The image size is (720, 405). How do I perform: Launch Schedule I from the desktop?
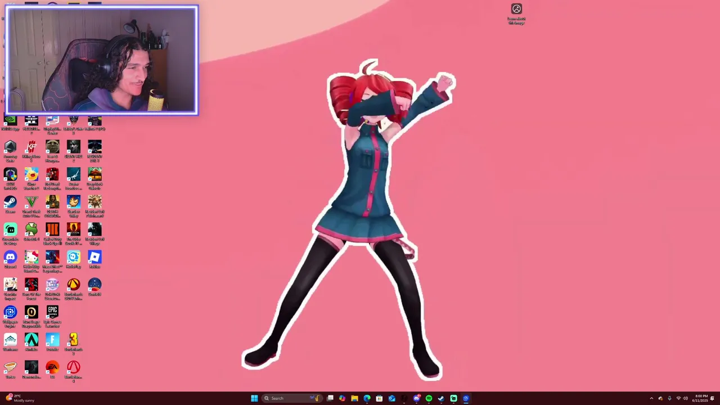[31, 232]
